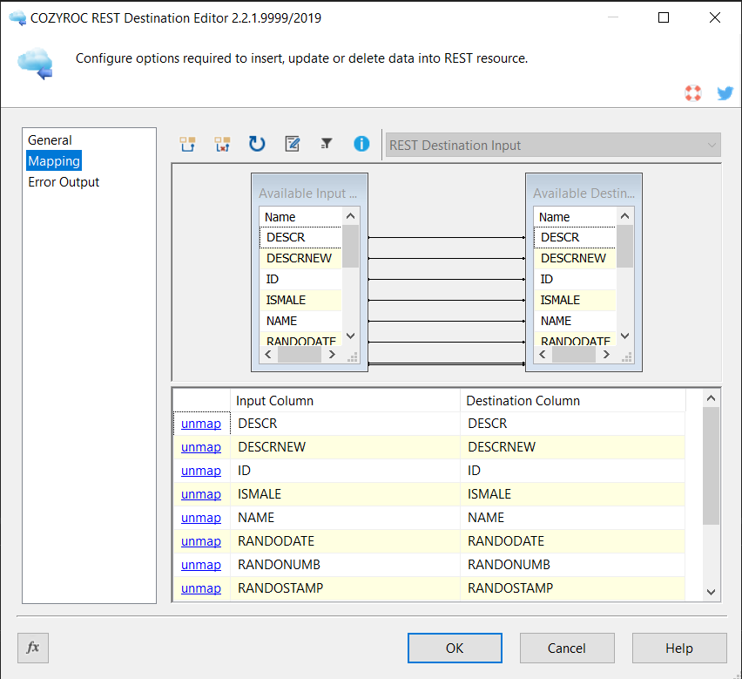The height and width of the screenshot is (679, 742).
Task: Click the OK button
Action: pos(455,648)
